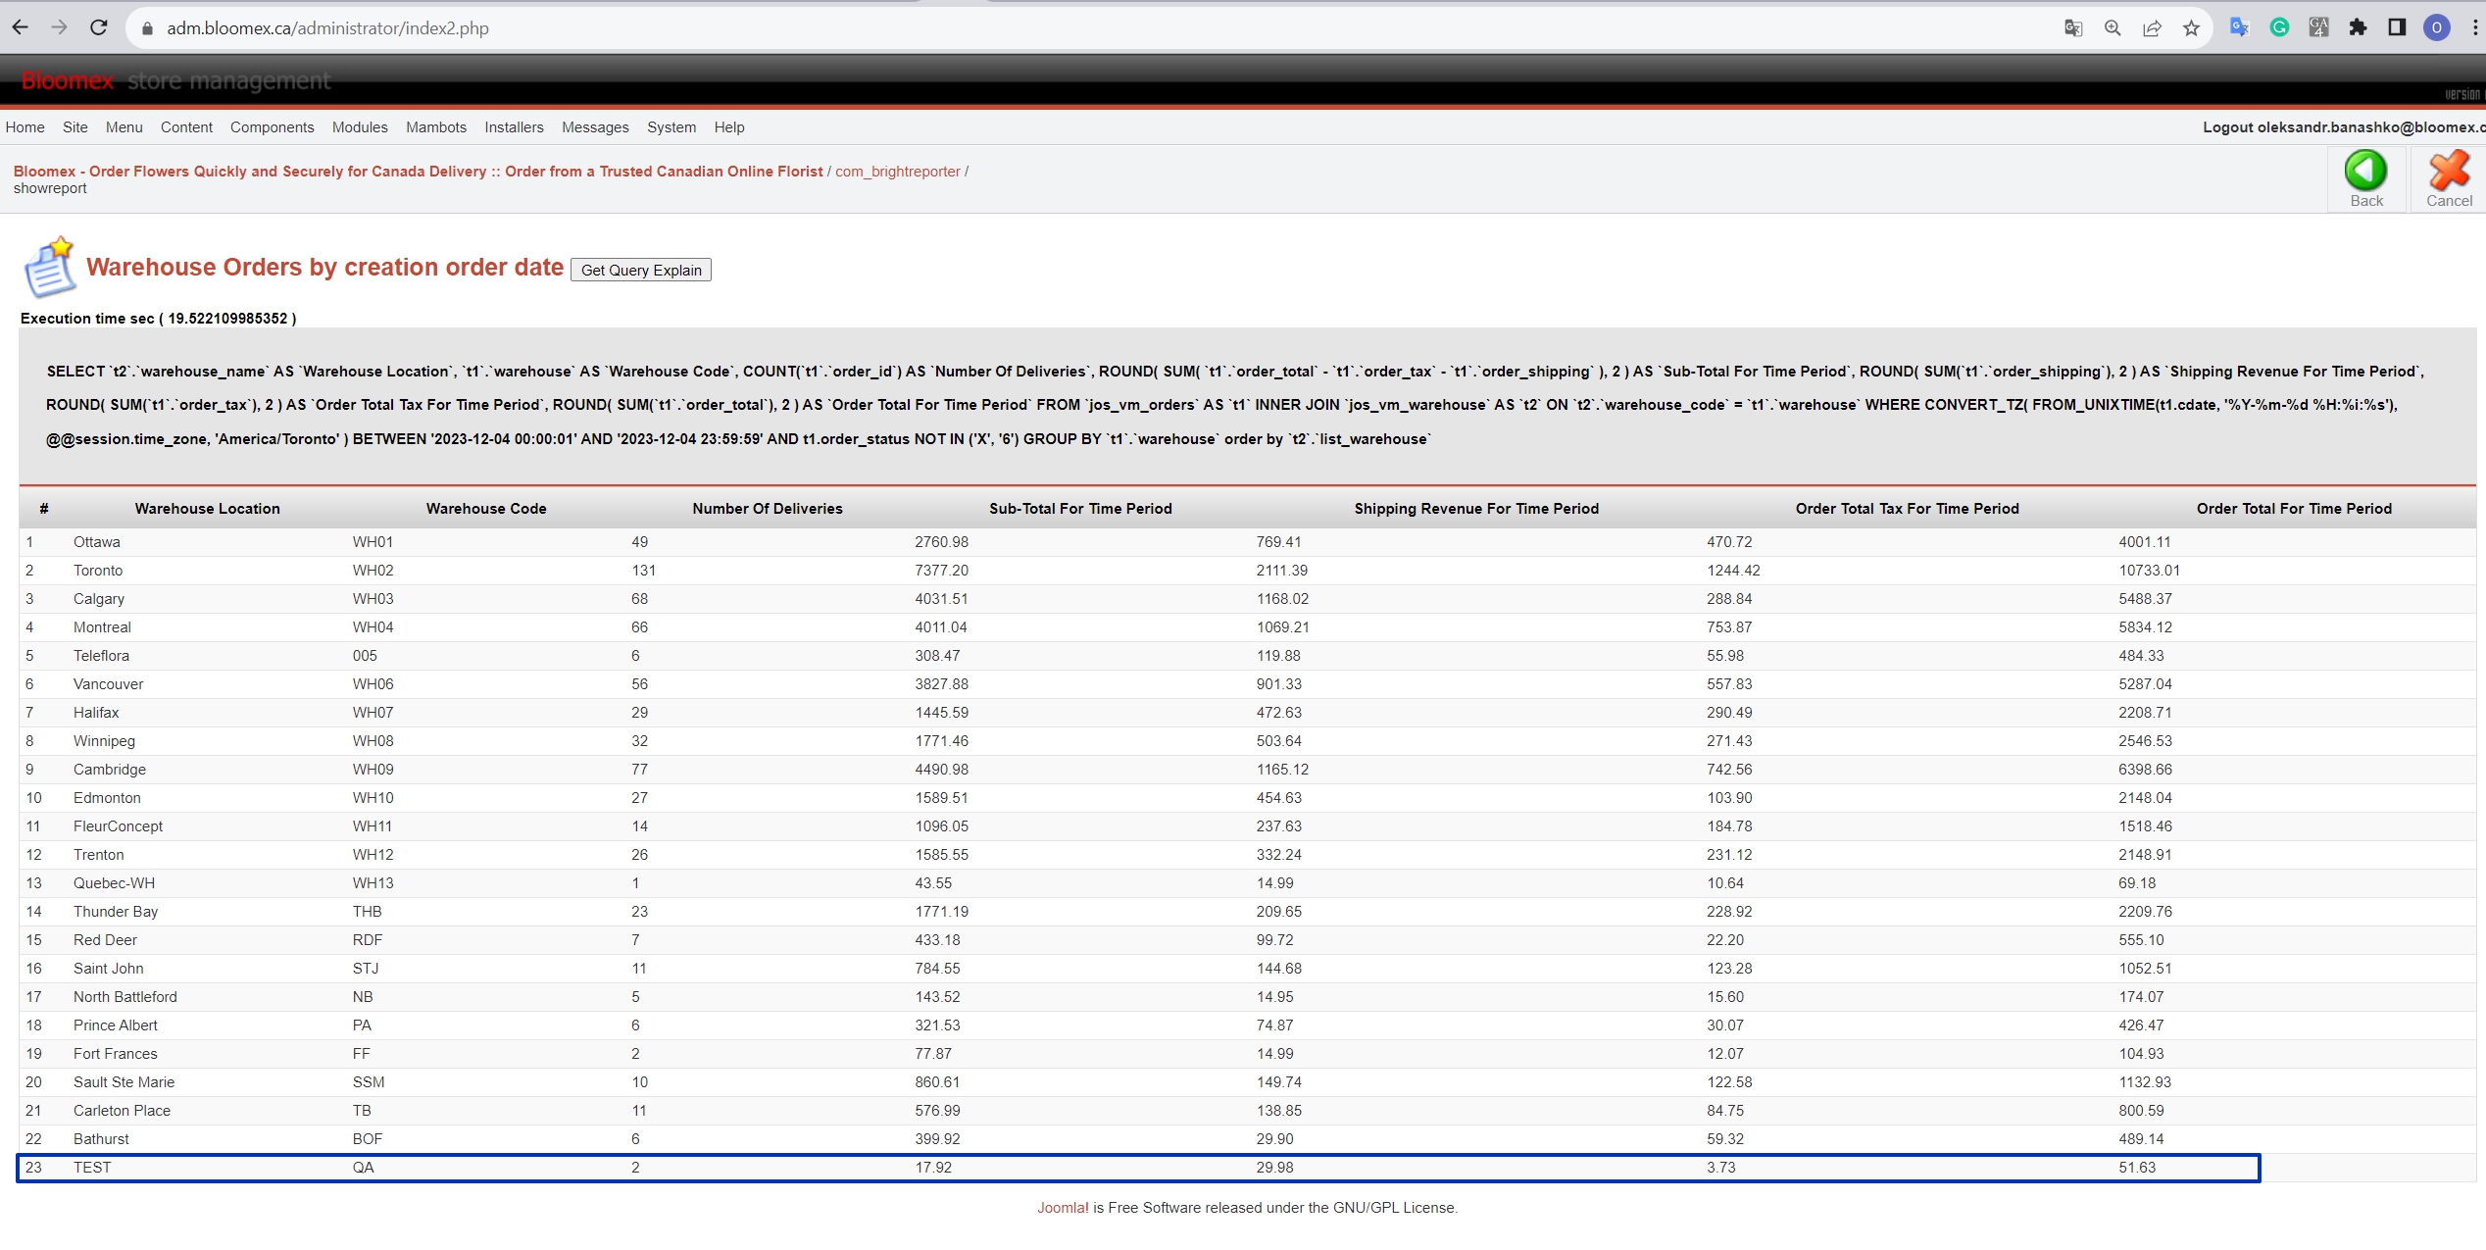Viewport: 2486px width, 1250px height.
Task: Open the Menu menu item
Action: tap(124, 127)
